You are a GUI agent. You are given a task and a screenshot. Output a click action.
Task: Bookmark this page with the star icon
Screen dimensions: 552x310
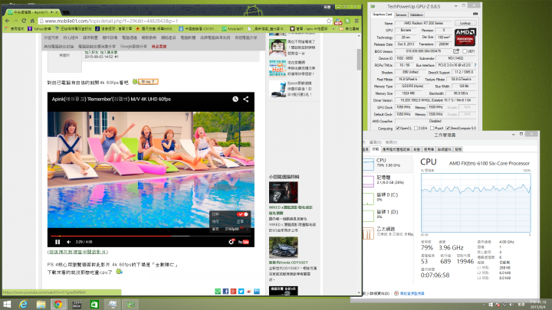329,21
